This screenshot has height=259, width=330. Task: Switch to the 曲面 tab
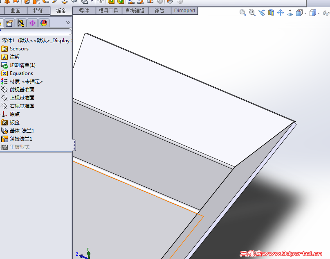(16, 11)
